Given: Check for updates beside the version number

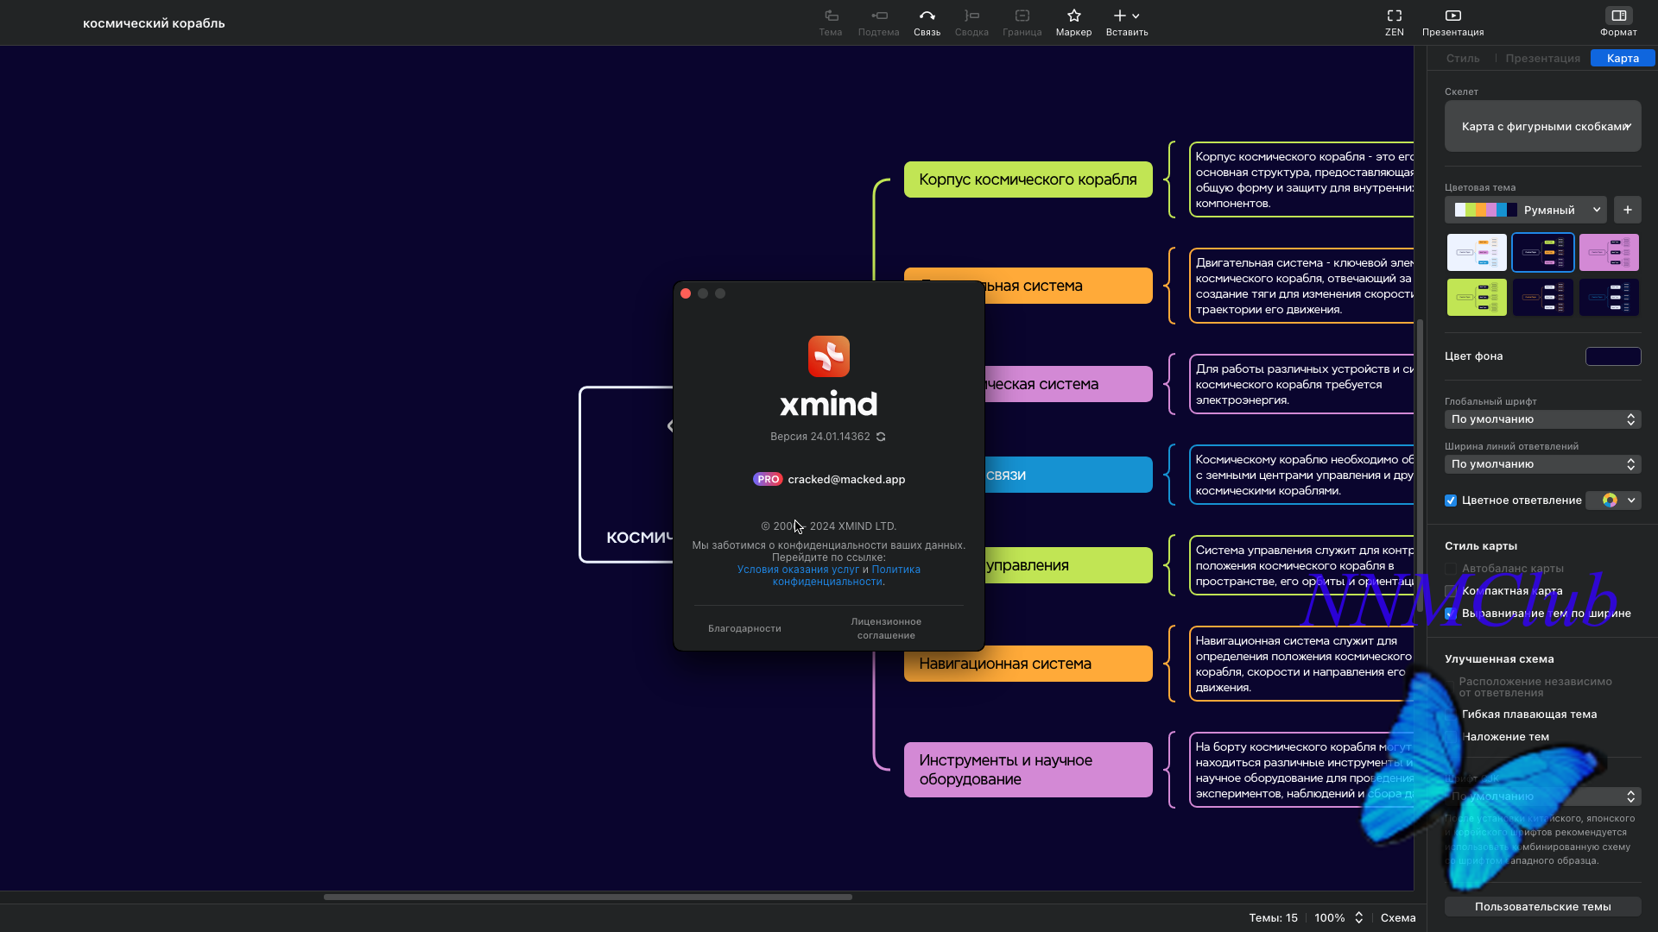Looking at the screenshot, I should tap(881, 437).
